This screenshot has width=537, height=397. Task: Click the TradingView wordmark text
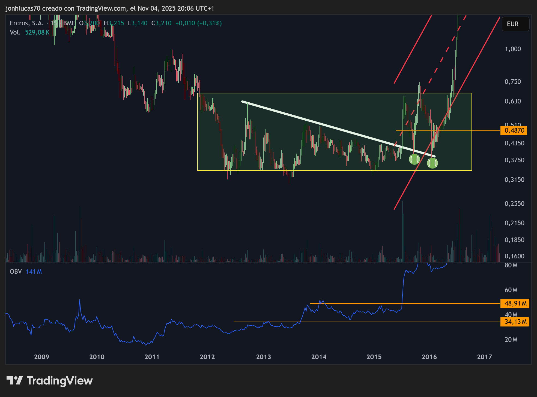(59, 380)
